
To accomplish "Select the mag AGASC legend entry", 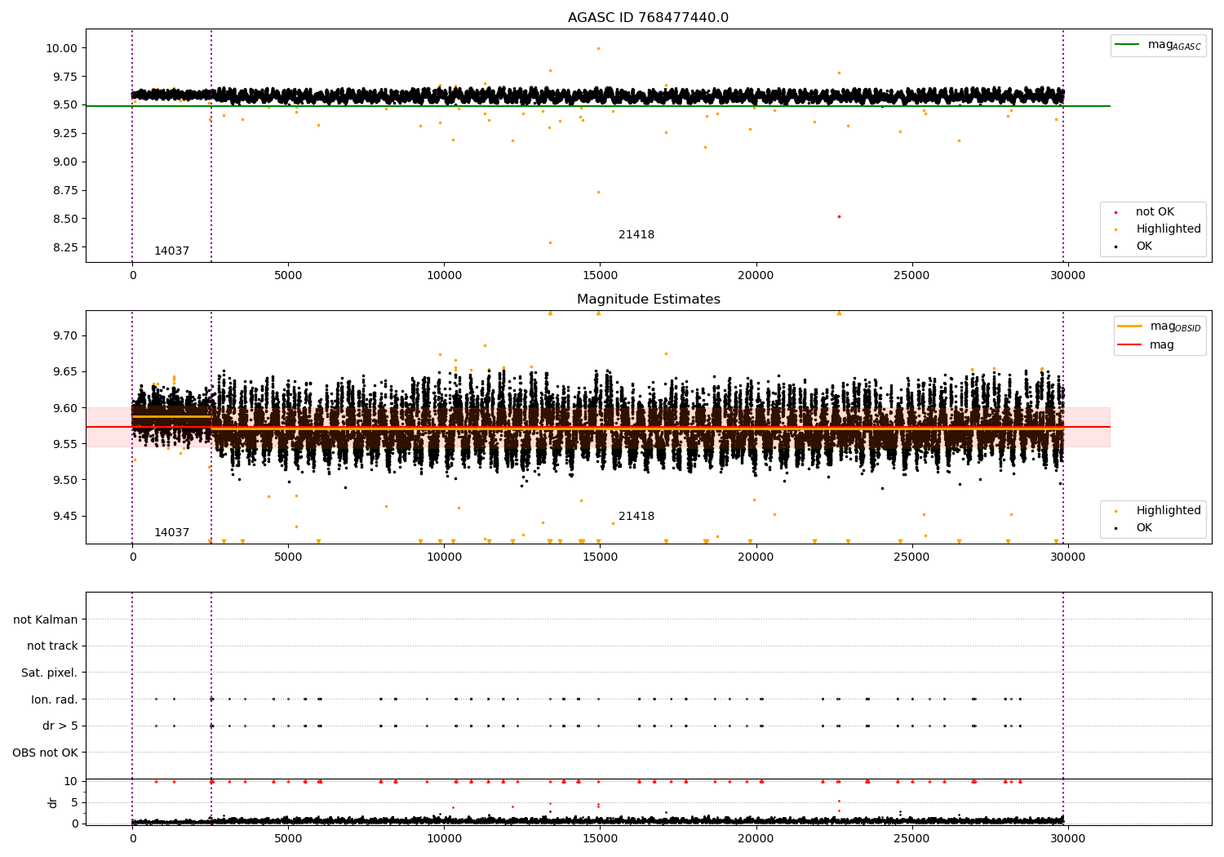I will point(1159,45).
